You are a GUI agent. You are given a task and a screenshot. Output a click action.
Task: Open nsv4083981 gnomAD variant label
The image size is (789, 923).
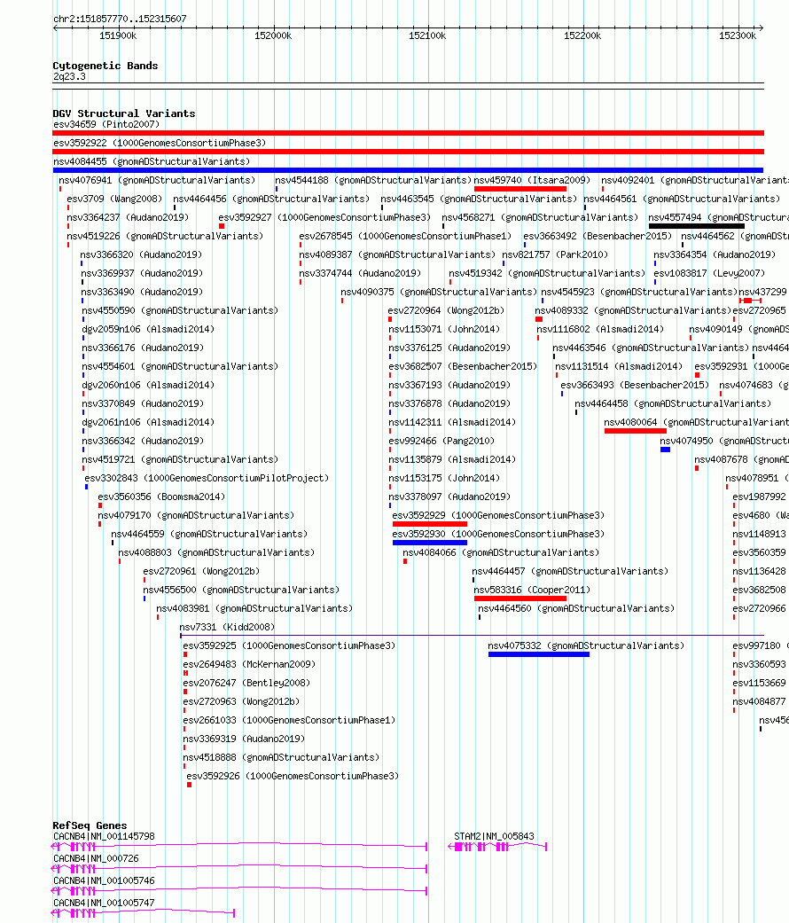click(x=254, y=608)
